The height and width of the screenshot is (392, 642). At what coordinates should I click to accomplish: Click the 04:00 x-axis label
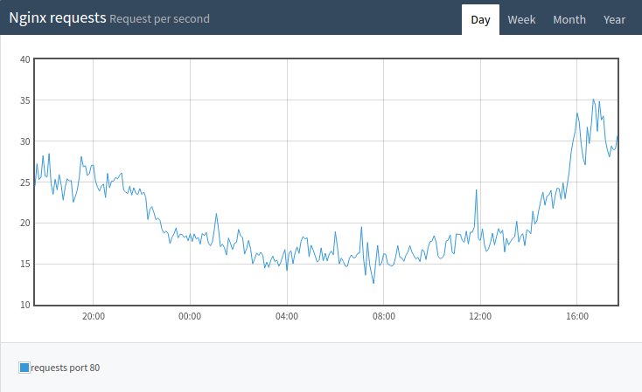point(287,316)
